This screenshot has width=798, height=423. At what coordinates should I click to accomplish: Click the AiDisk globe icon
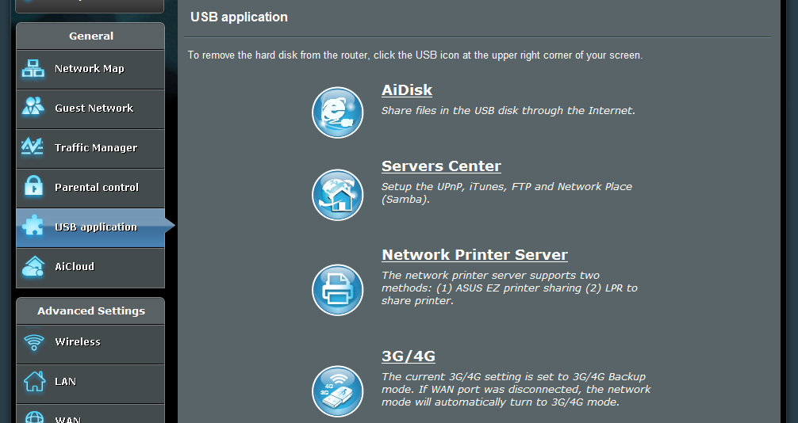coord(337,112)
